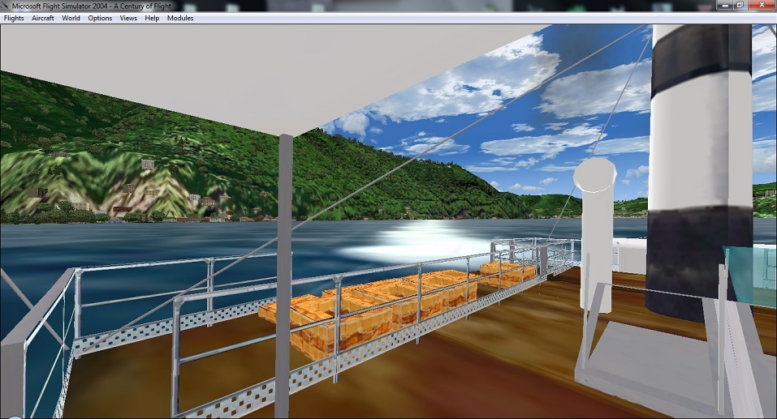Open the Options menu
This screenshot has width=777, height=419.
tap(100, 19)
